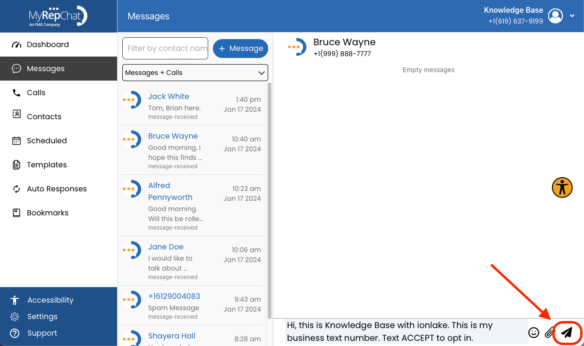584x346 pixels.
Task: Open the Contacts panel
Action: 44,116
